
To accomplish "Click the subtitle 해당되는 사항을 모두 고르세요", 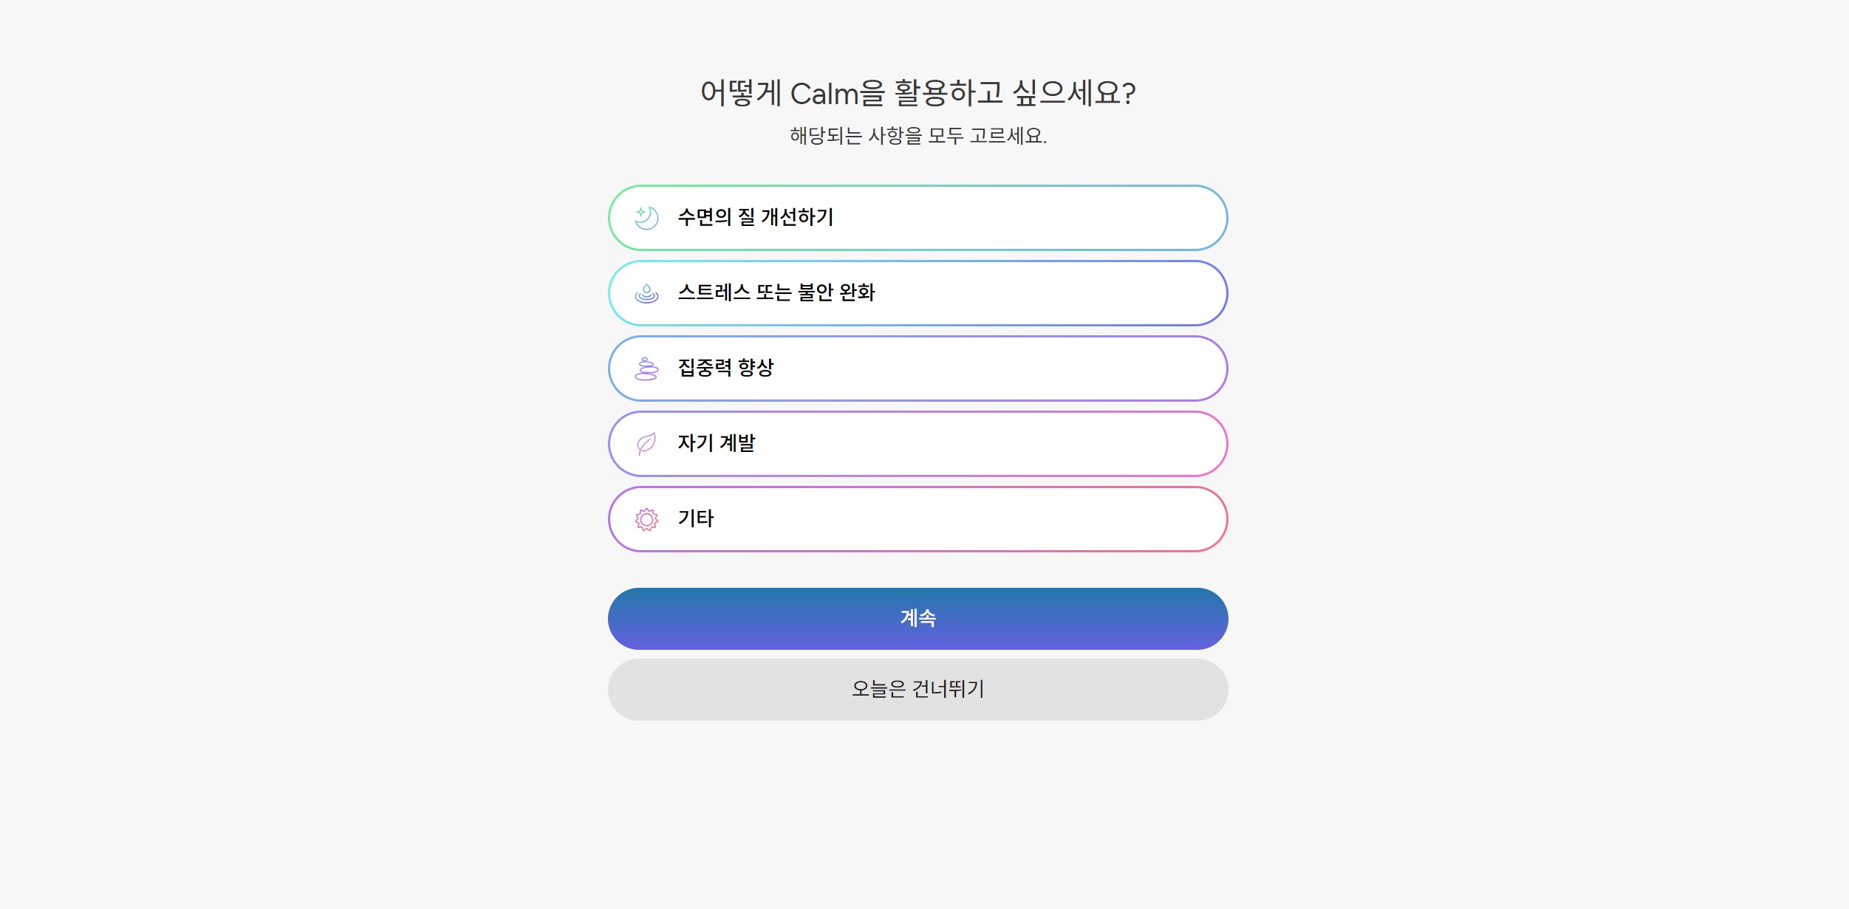I will coord(917,136).
